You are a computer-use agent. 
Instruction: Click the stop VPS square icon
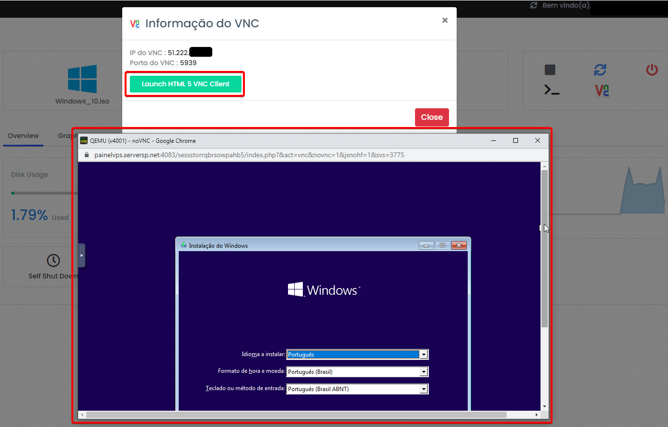tap(550, 70)
